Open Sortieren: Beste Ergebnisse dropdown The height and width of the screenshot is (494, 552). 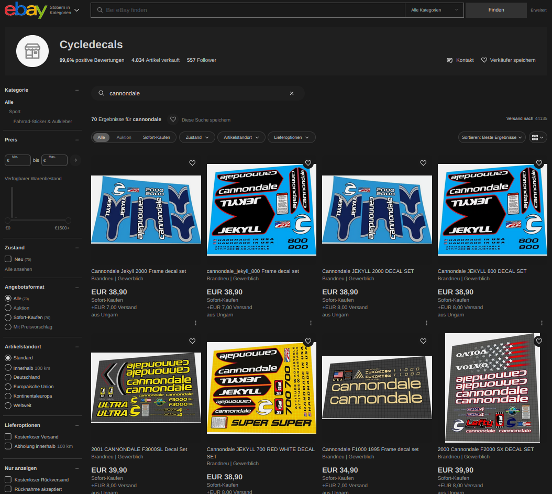492,137
